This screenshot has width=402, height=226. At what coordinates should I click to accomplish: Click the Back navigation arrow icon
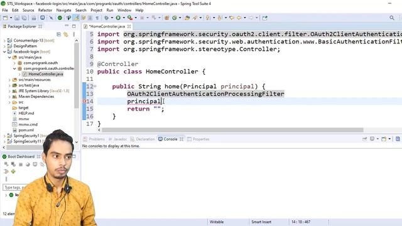coord(239,18)
